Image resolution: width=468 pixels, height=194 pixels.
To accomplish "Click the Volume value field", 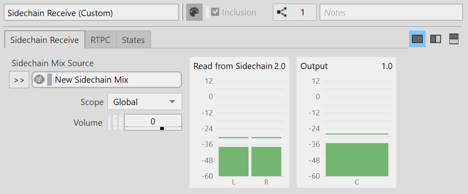I will pos(153,121).
